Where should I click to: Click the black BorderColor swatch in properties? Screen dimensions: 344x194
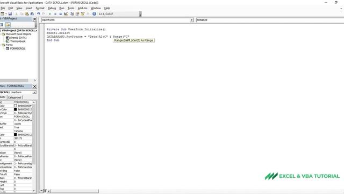(16, 109)
